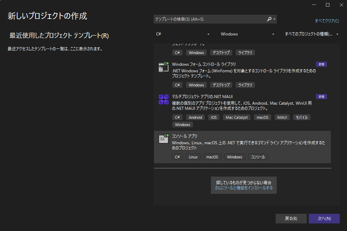This screenshot has height=231, width=347.
Task: Click the C# tag under コンソール アプリ
Action: click(177, 157)
